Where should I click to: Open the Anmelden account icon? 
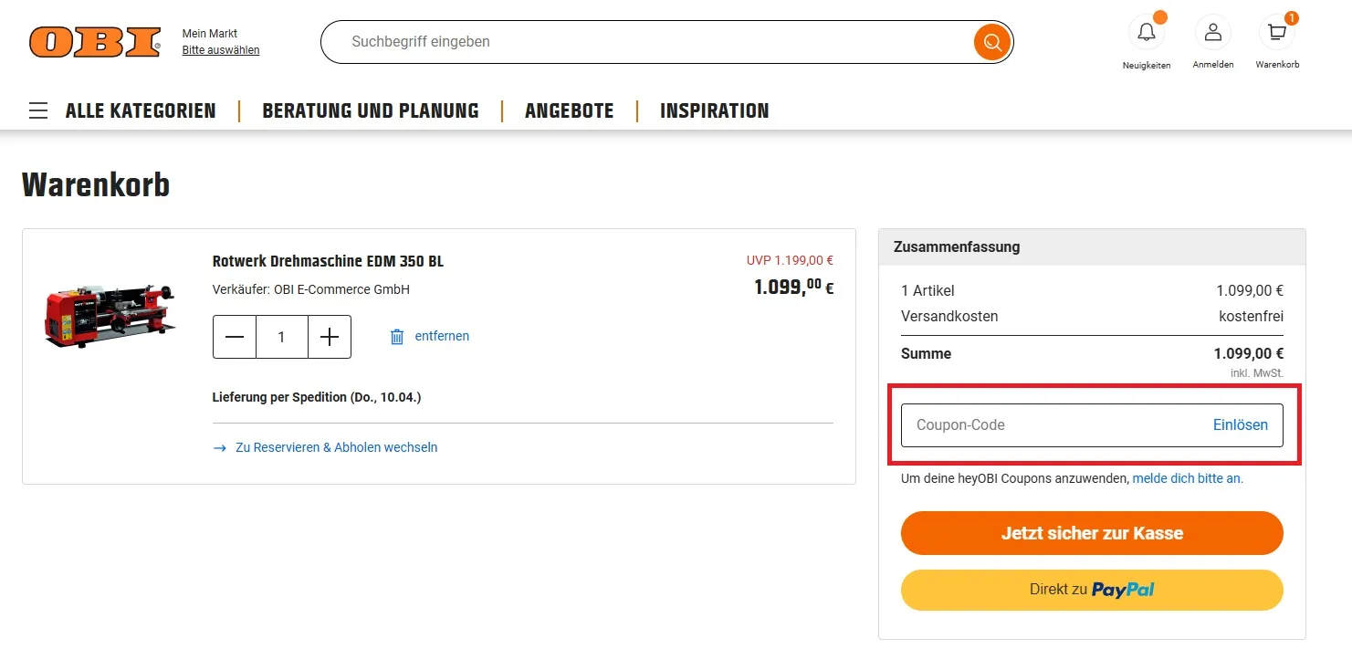1212,34
